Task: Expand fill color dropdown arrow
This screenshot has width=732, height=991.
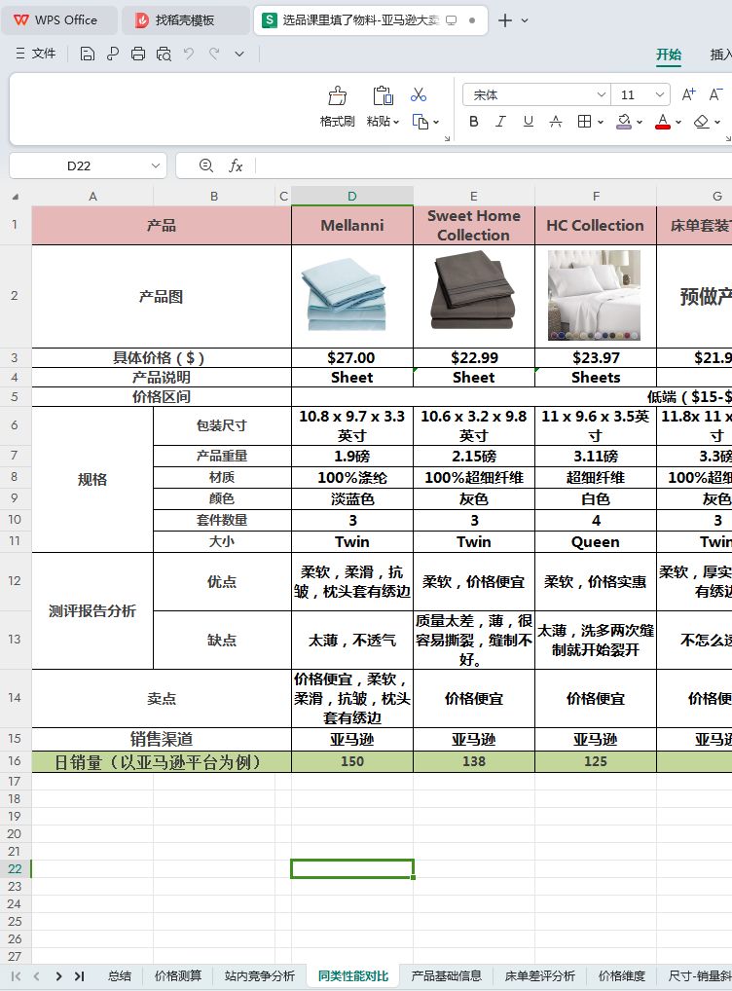Action: click(640, 122)
